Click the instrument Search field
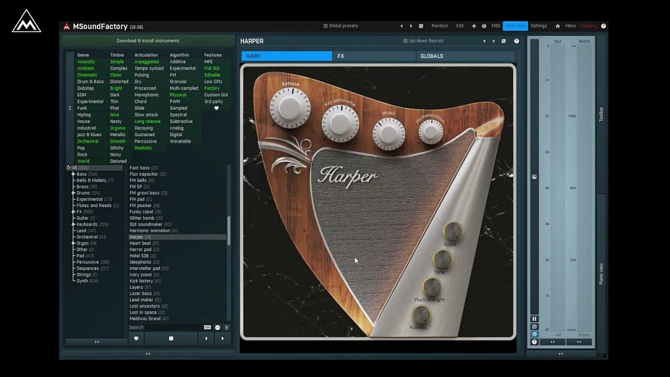The image size is (670, 377). pyautogui.click(x=165, y=327)
